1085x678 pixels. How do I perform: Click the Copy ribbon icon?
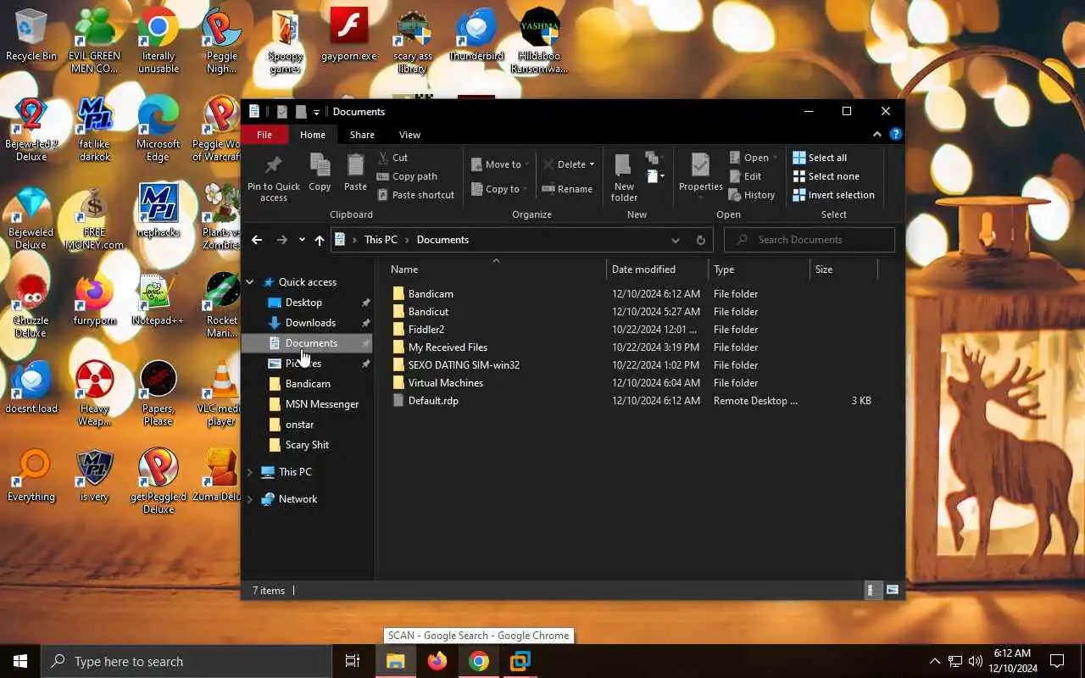click(320, 172)
